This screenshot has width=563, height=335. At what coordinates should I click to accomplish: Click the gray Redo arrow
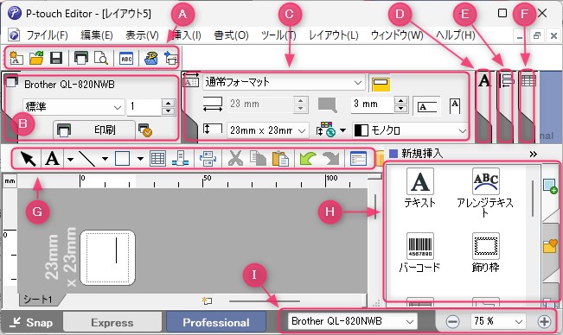tap(331, 158)
